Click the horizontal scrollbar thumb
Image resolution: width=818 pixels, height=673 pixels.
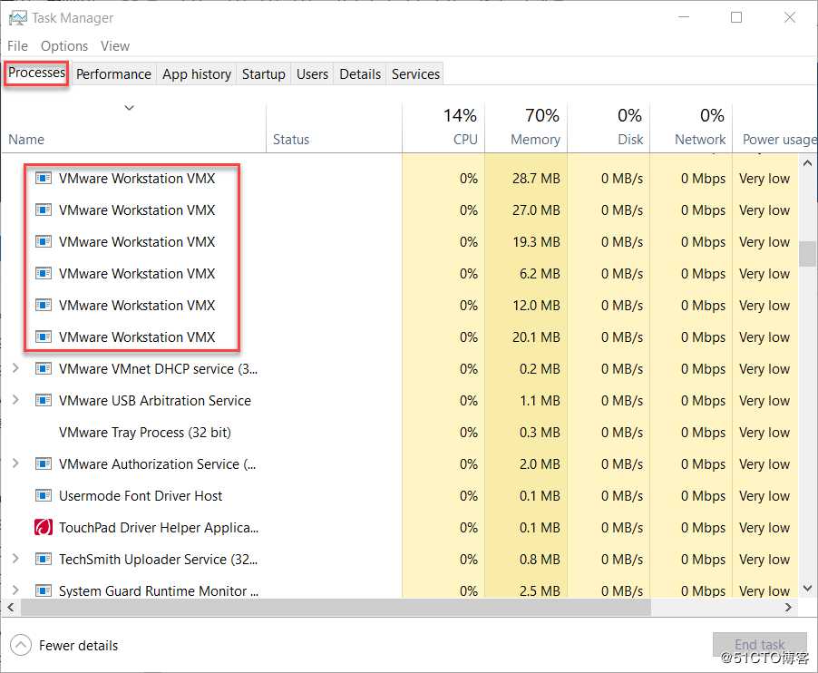pos(336,608)
